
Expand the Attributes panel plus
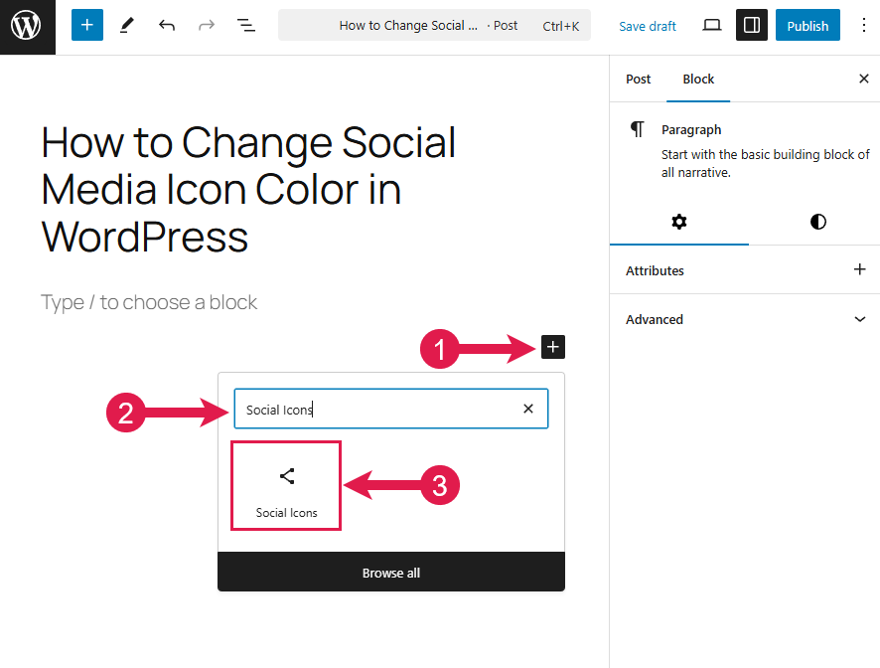860,269
